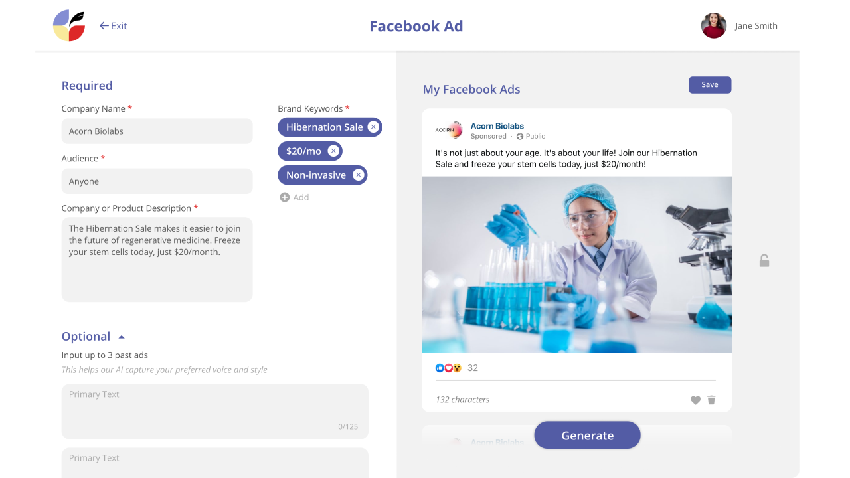This screenshot has height=478, width=850.
Task: Click the Audience input field
Action: click(157, 181)
